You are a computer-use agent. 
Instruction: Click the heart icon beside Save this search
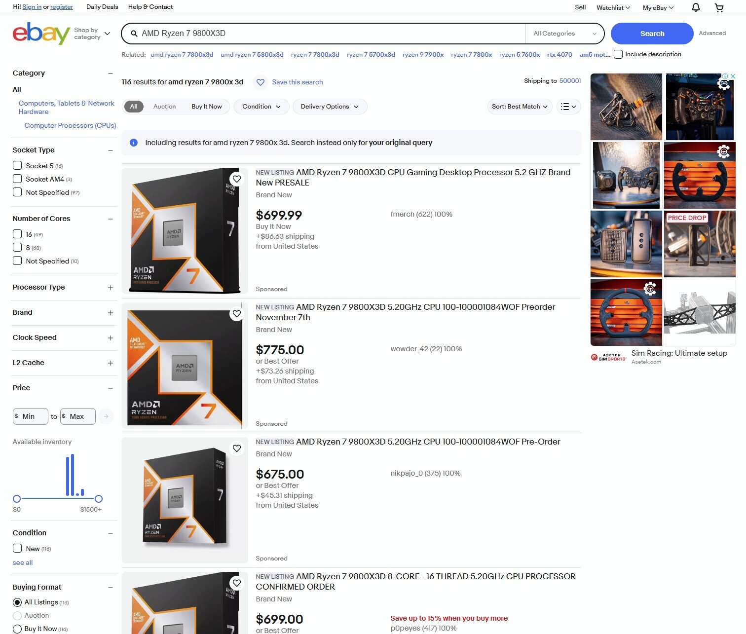click(261, 82)
